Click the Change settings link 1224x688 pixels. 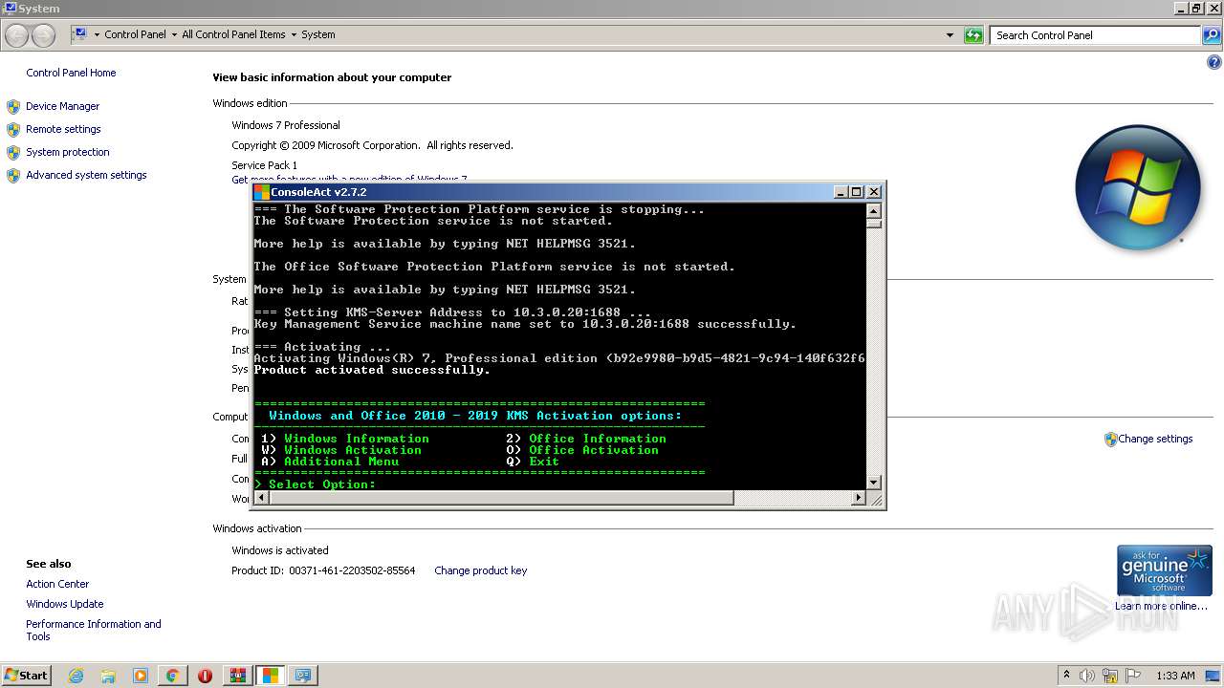1155,439
